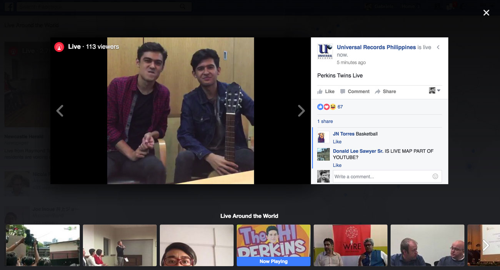Like Donald Lee Sawyer Sr.'s comment

337,165
